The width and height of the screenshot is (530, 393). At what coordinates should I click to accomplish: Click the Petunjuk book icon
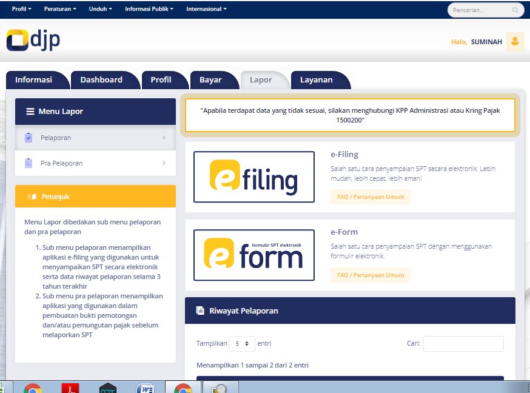click(x=32, y=196)
